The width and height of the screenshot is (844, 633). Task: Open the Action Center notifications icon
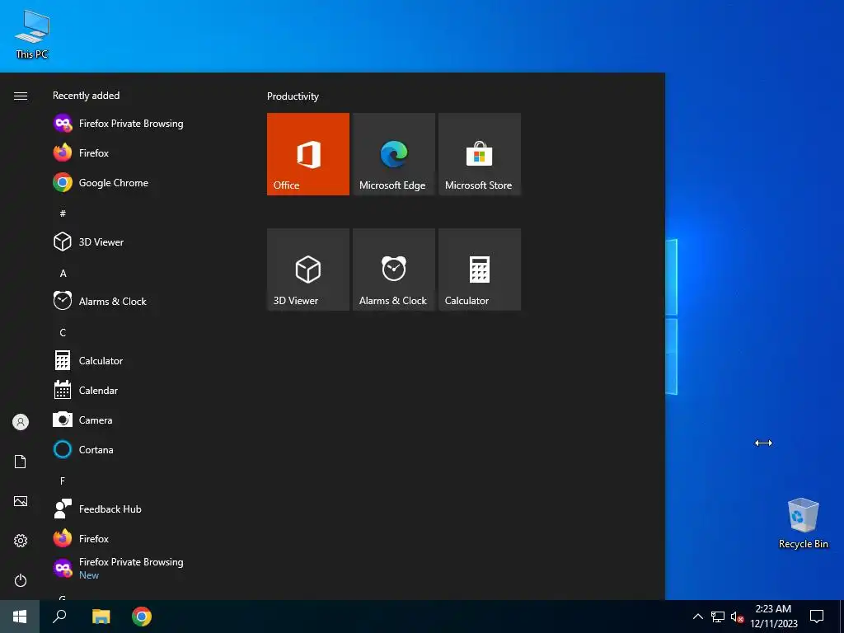click(x=817, y=617)
